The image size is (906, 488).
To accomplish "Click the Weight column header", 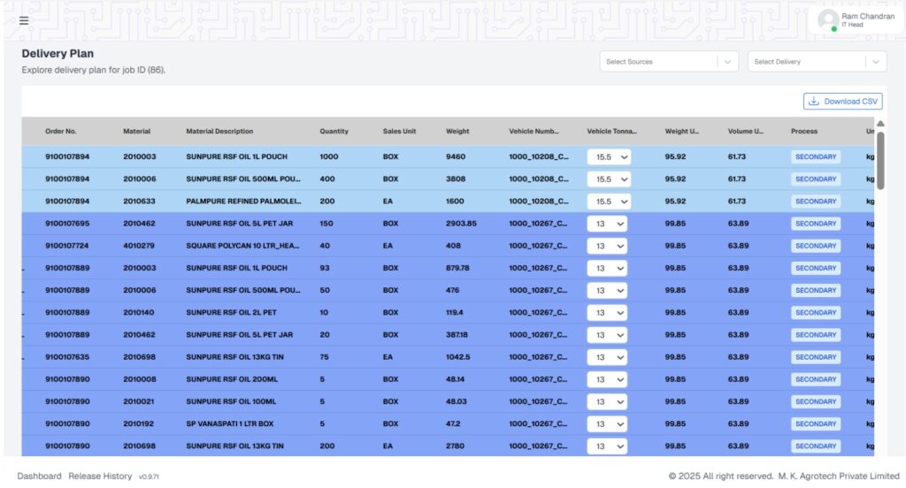I will click(x=457, y=131).
